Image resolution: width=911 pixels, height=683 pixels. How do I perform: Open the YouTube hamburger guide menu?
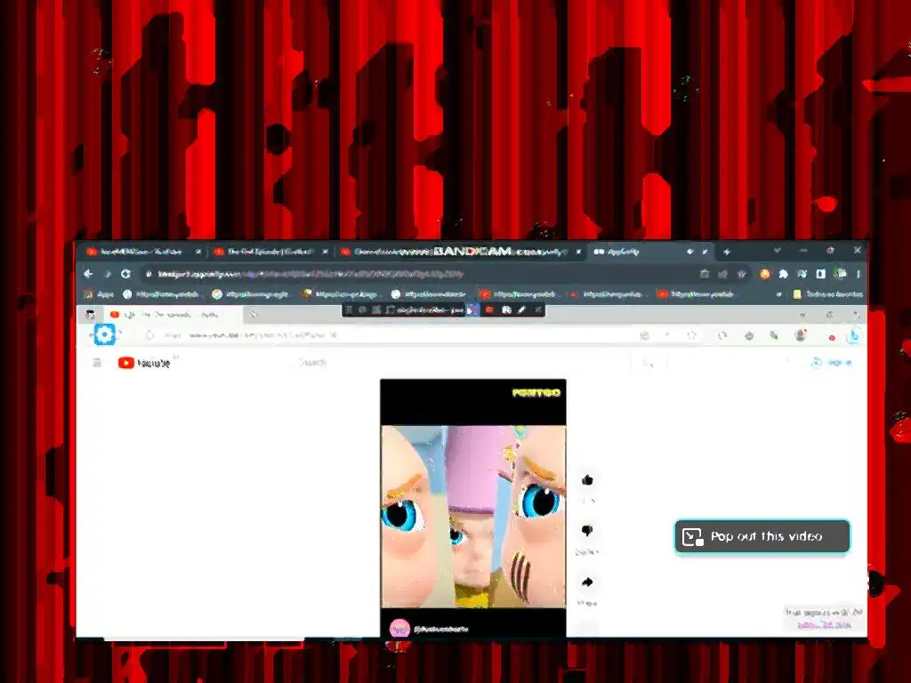[97, 363]
